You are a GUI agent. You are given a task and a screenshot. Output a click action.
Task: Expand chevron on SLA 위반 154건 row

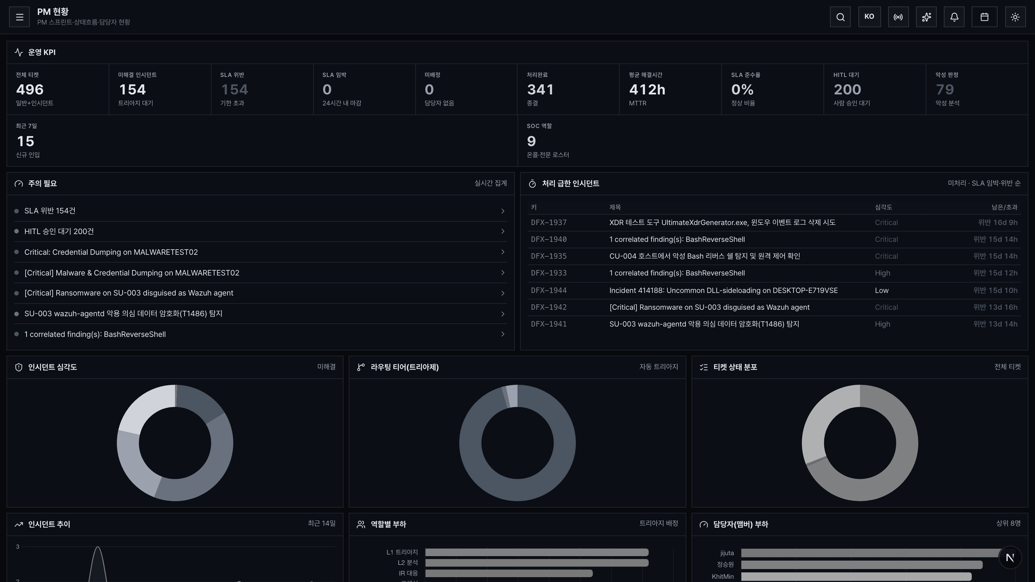(503, 211)
